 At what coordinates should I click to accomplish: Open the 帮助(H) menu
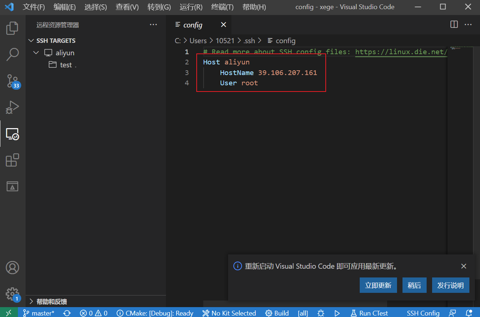click(x=254, y=7)
